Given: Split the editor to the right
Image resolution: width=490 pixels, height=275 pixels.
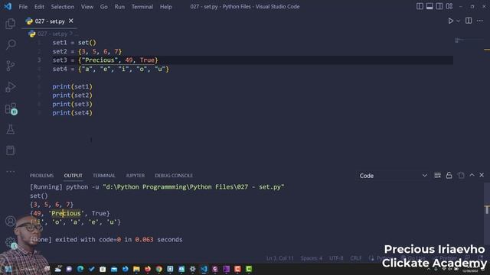Looking at the screenshot, I should tap(469, 21).
